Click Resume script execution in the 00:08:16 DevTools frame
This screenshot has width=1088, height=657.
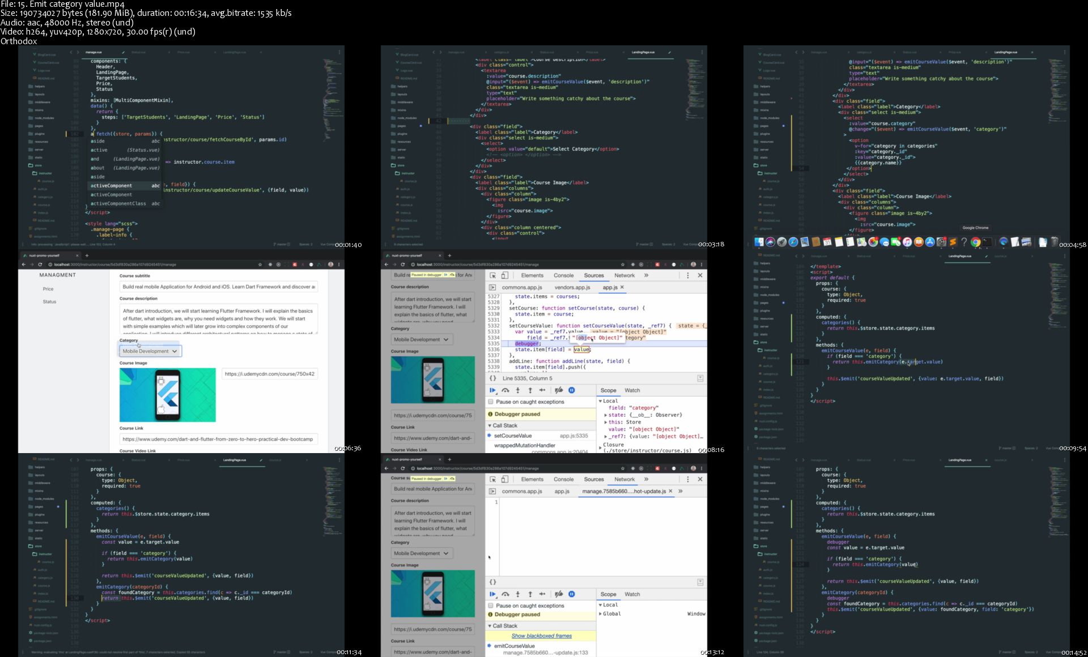point(492,390)
